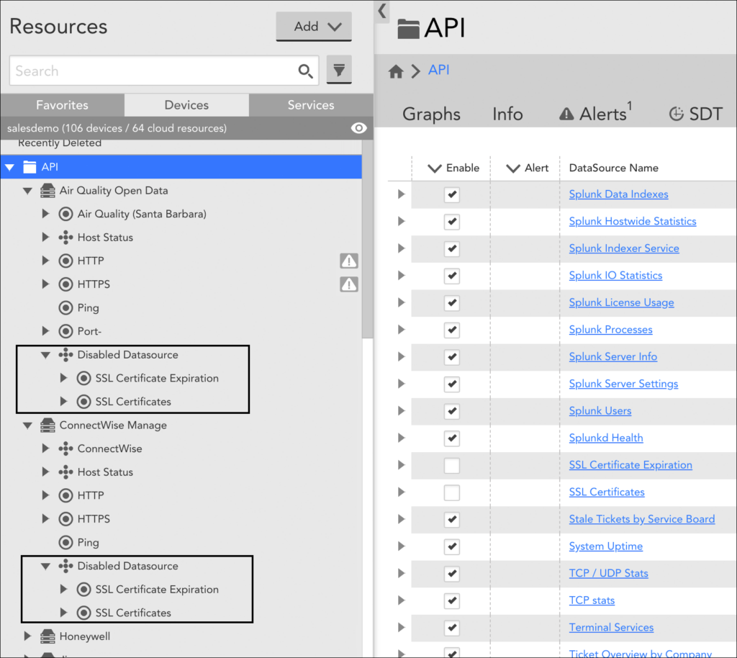Expand the Honeywell device group
This screenshot has width=737, height=658.
[x=28, y=636]
